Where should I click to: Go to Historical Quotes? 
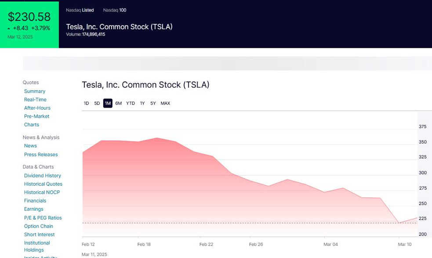coord(43,184)
